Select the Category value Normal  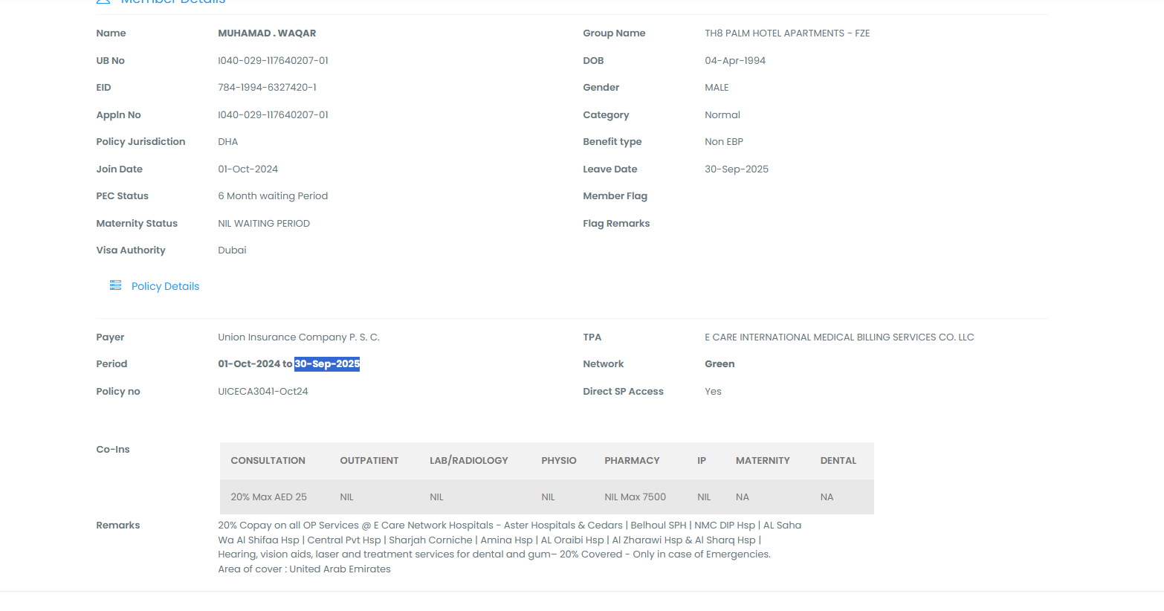(722, 115)
